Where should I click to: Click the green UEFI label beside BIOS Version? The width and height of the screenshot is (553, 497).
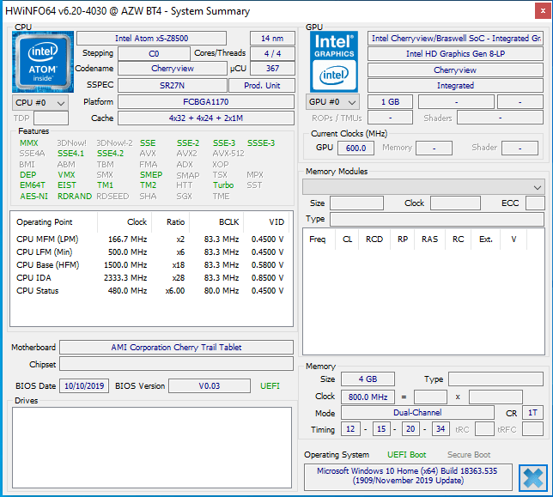coord(270,386)
